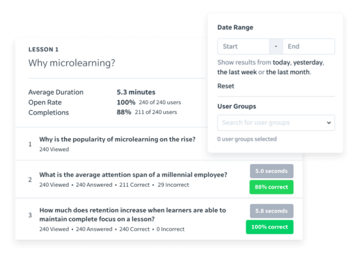Click the 29 Incorrect stat in question 2
Viewport: 359px width, 253px height.
pos(173,185)
